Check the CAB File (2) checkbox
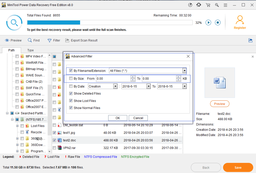Viewport: 256px width, 173px height. [17, 82]
